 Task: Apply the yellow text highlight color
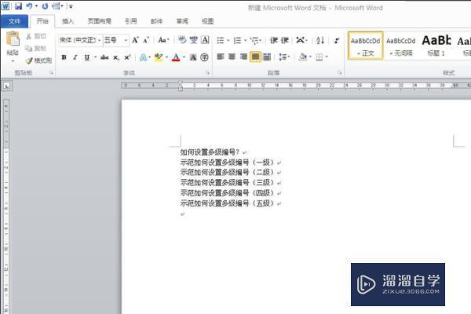pyautogui.click(x=159, y=57)
